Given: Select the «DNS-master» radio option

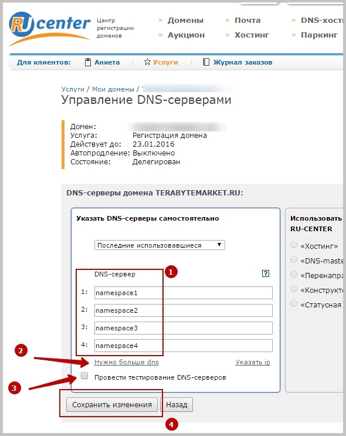Looking at the screenshot, I should tap(294, 259).
